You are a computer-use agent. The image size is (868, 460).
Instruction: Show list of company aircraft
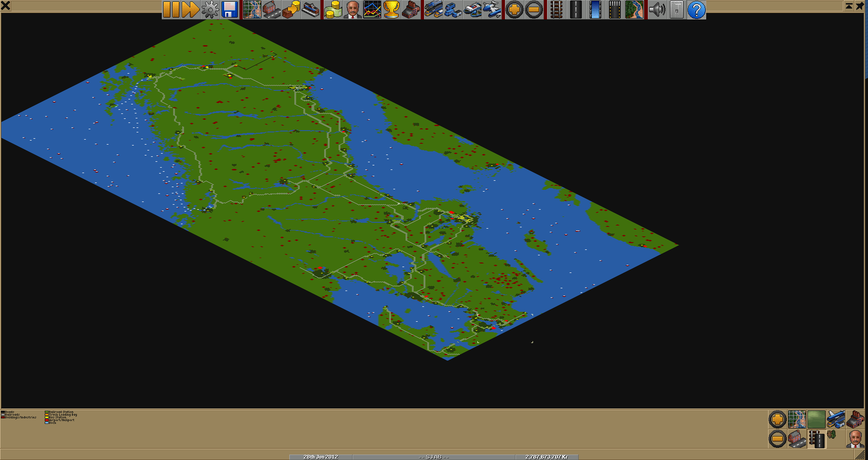[x=492, y=9]
